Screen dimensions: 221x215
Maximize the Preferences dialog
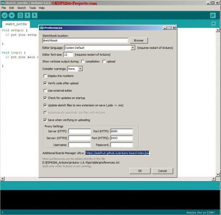169,28
